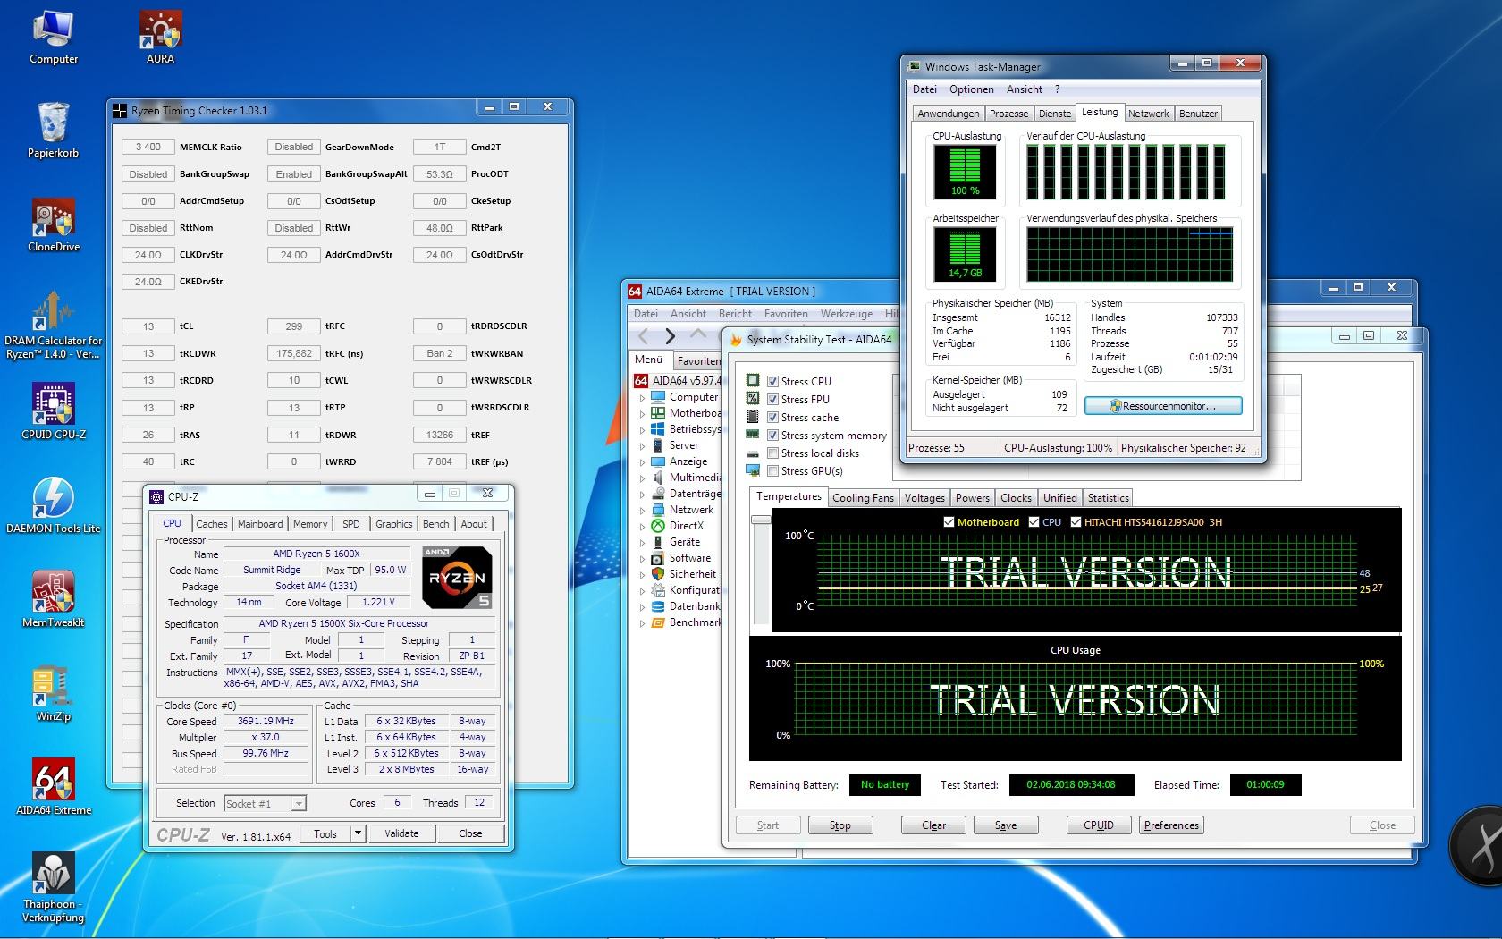Click the CPUID button
The image size is (1502, 939).
tap(1099, 825)
